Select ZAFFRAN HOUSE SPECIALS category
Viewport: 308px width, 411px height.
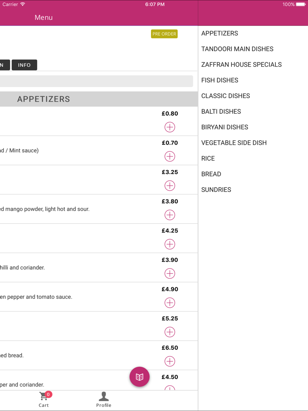coord(241,65)
